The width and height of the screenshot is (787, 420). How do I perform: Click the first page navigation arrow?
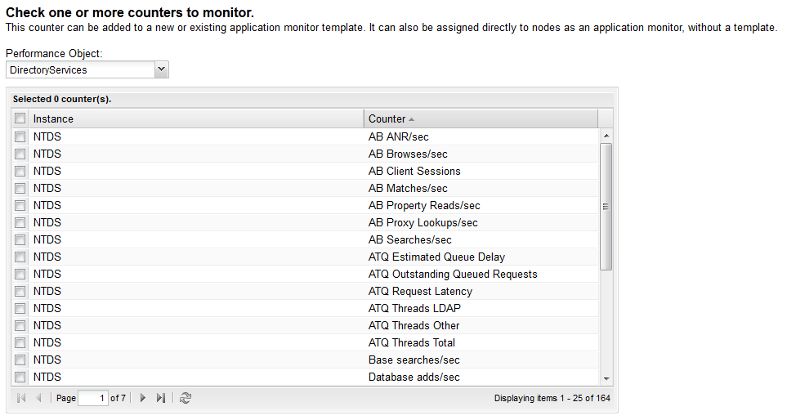[x=21, y=398]
